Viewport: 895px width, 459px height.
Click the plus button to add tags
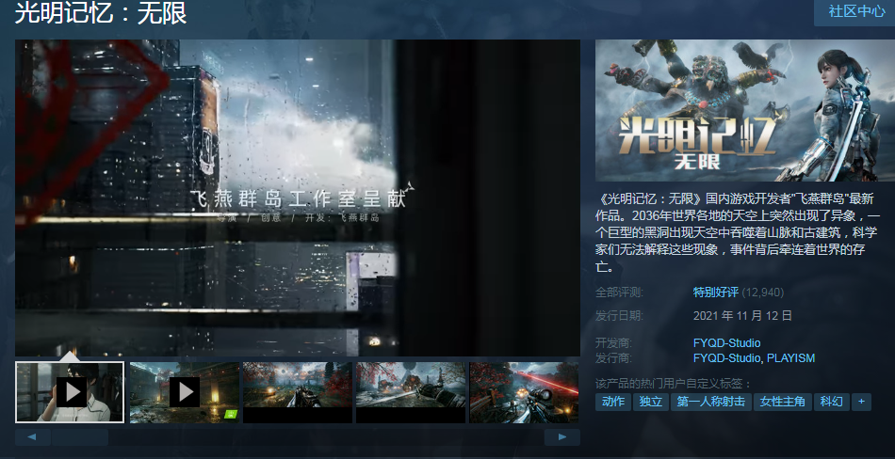tap(861, 402)
